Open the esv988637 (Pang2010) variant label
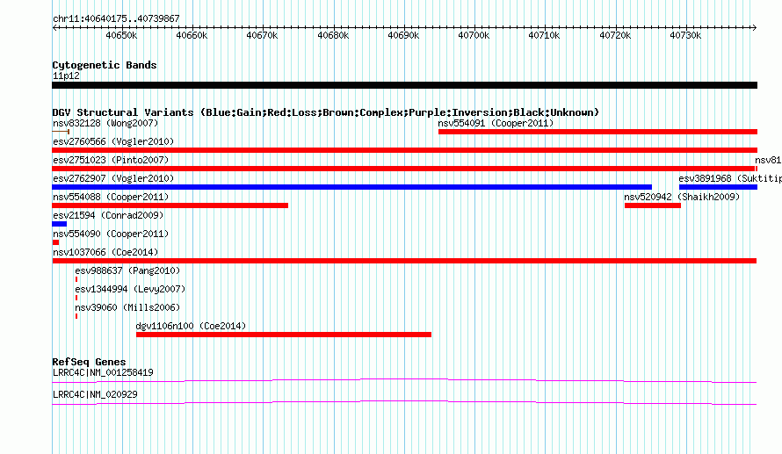 coord(127,270)
